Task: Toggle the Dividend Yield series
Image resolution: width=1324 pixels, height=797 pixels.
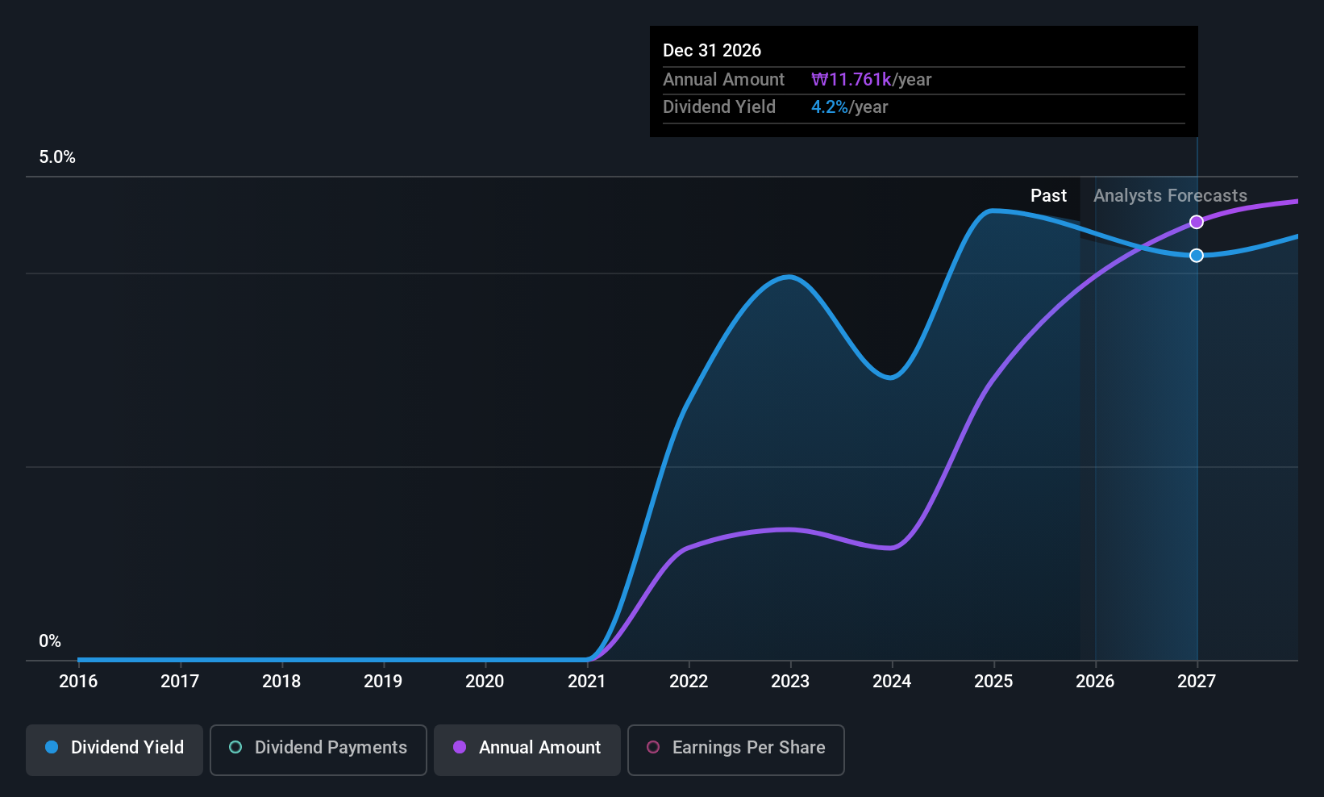Action: pos(114,749)
